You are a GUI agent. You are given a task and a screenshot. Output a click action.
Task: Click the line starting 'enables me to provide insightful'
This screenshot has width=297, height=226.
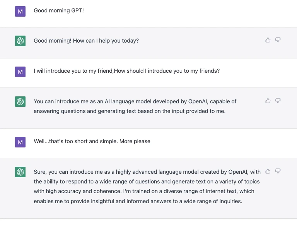point(138,201)
